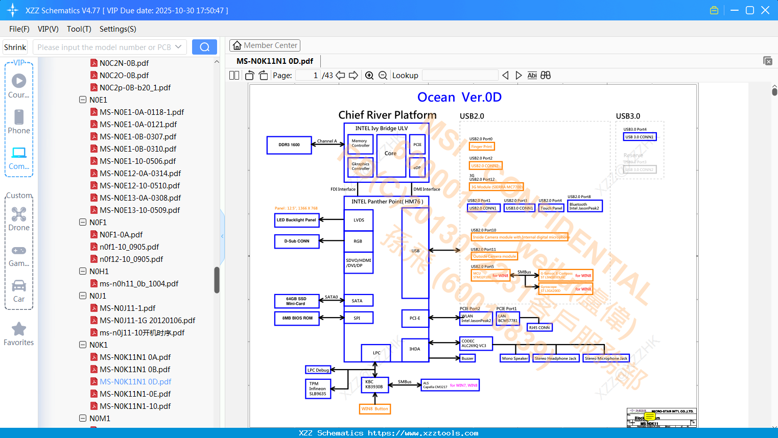Open MS-N0J11-1G 20120106.pdf
Screen dimensions: 778x438
point(147,321)
